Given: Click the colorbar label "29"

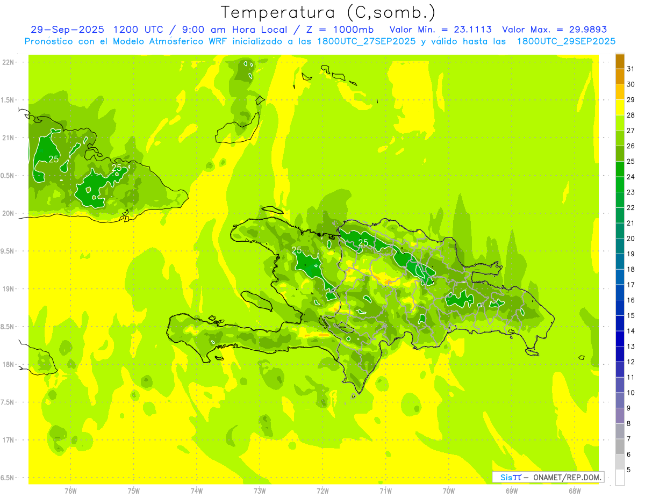Looking at the screenshot, I should (x=631, y=100).
